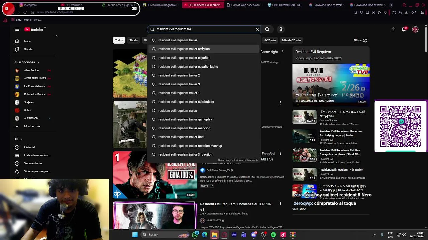This screenshot has height=240, width=428.
Task: Expand the Tú section chevron
Action: pos(21,139)
